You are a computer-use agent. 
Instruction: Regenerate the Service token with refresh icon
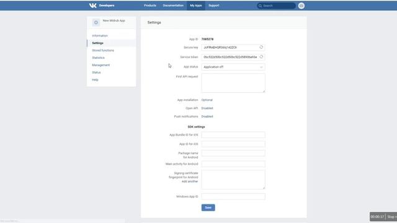261,57
